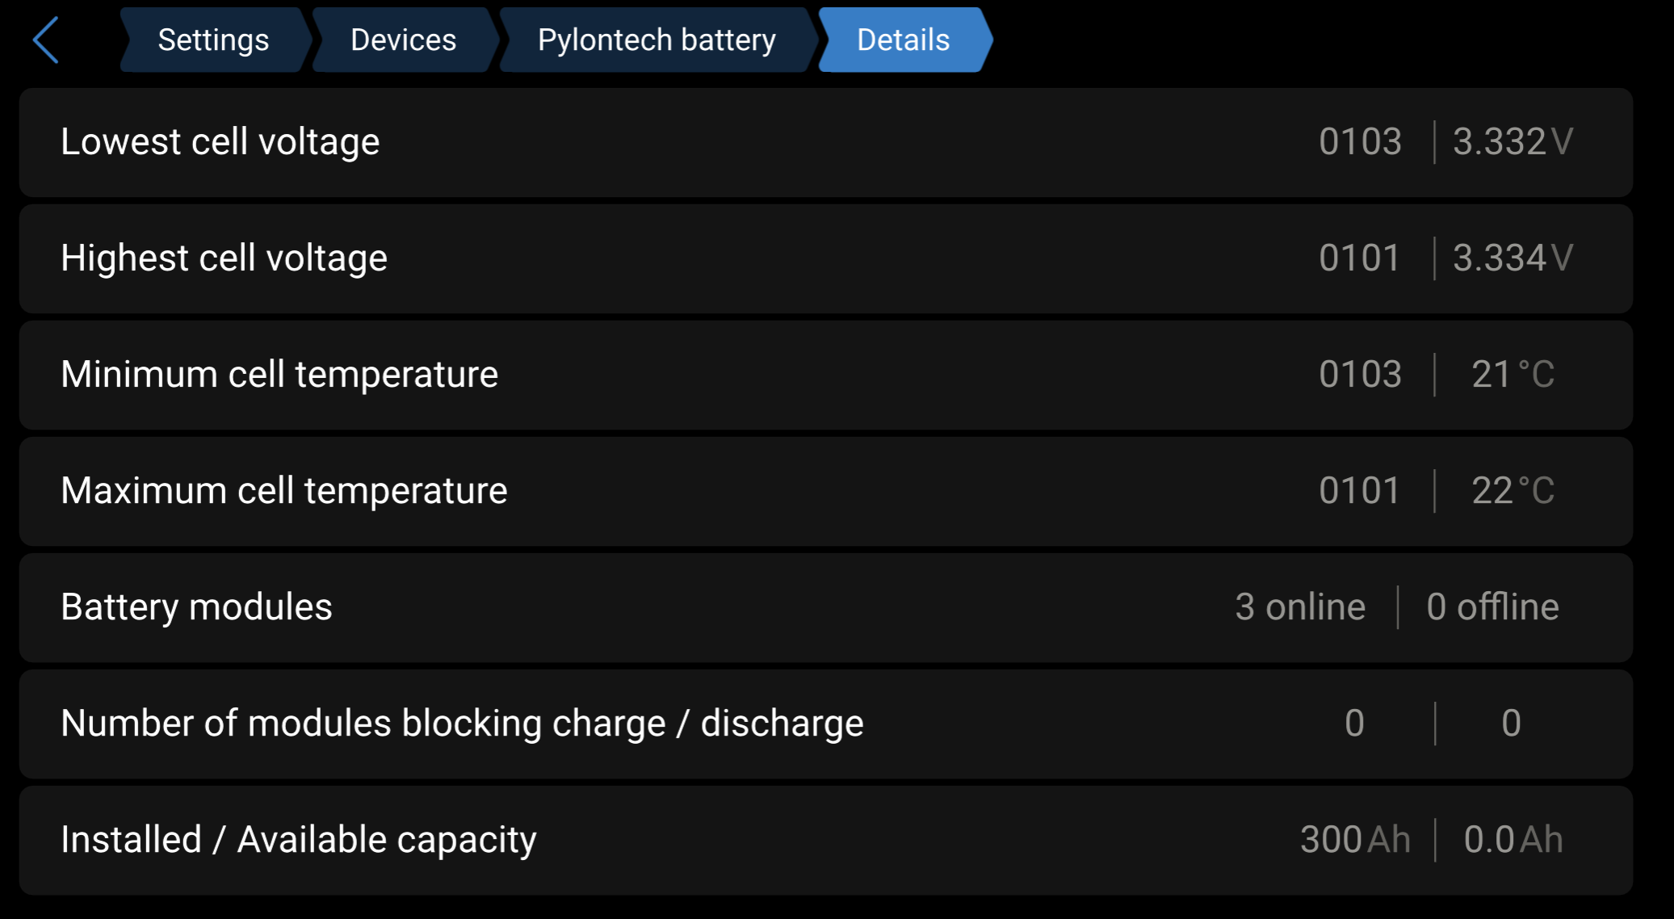Viewport: 1674px width, 919px height.
Task: Select the Details breadcrumb tab
Action: (x=903, y=40)
